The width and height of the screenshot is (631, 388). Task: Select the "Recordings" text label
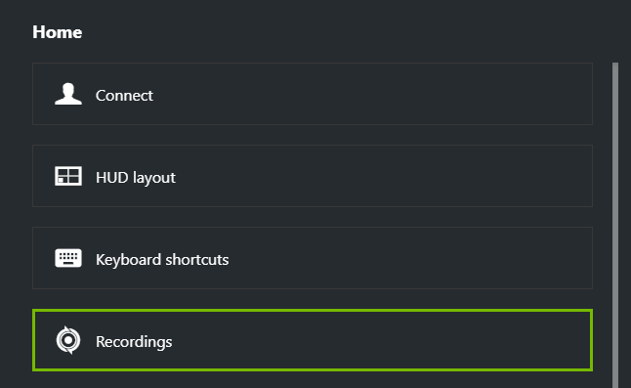point(134,342)
